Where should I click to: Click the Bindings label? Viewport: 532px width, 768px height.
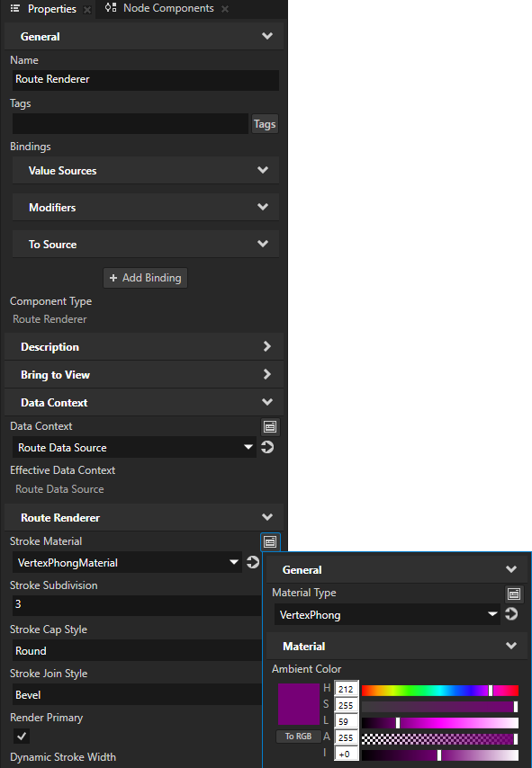(31, 147)
